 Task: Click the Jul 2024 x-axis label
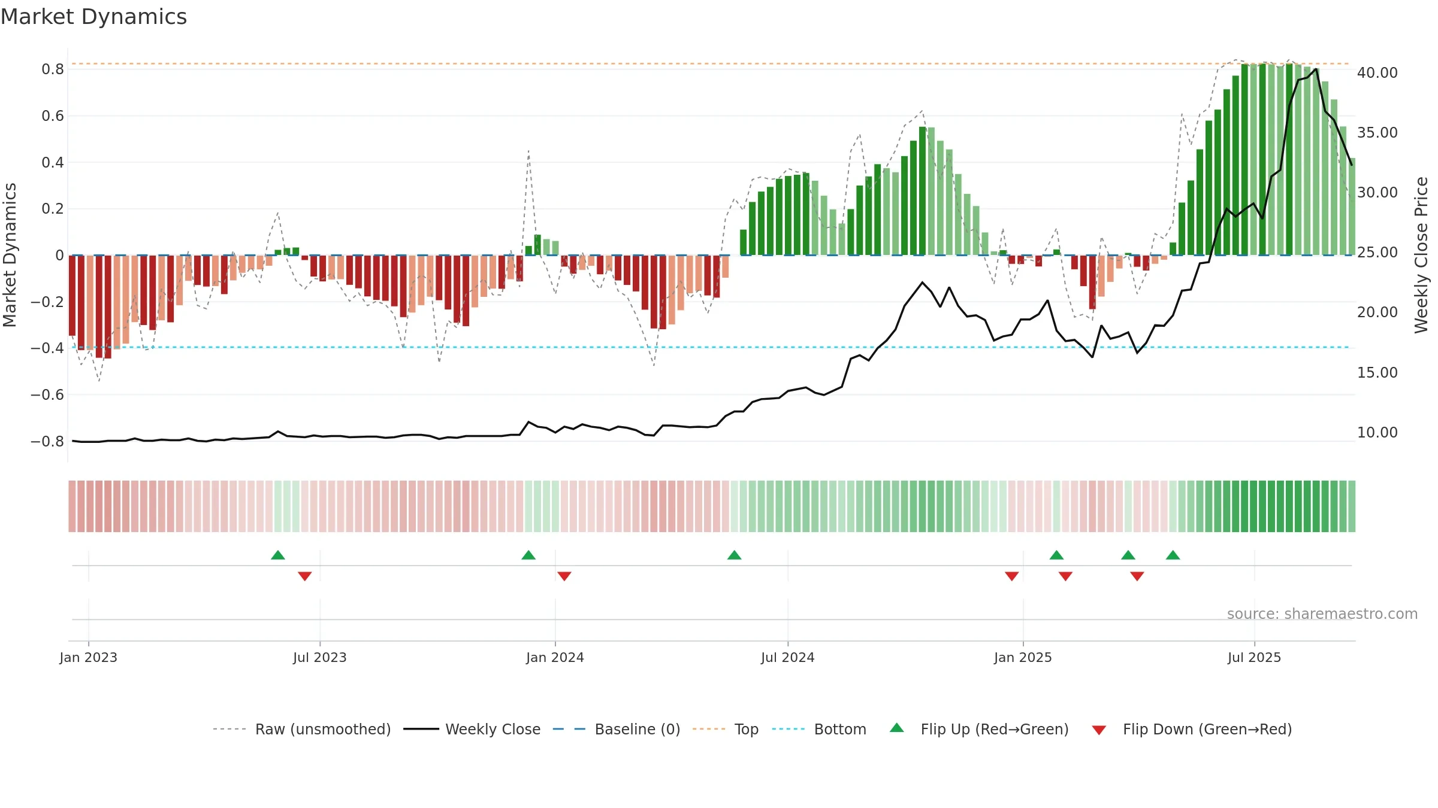click(x=788, y=657)
